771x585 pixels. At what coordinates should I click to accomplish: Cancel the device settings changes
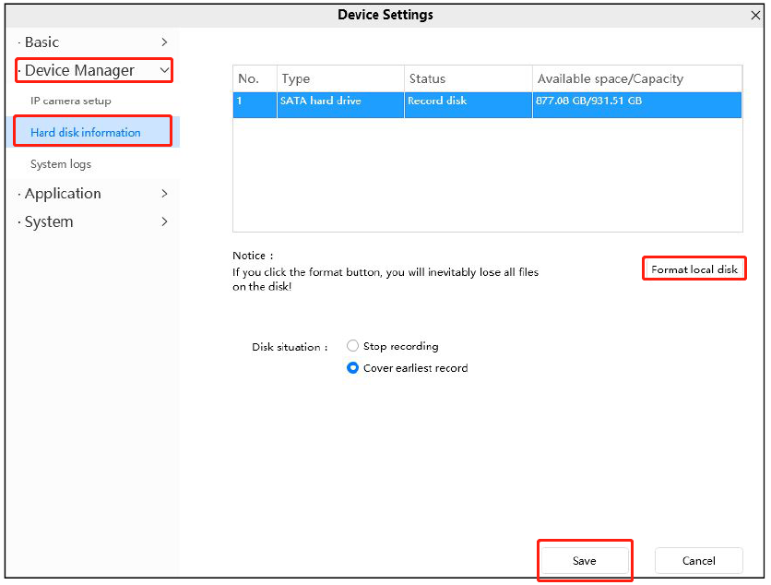click(698, 560)
